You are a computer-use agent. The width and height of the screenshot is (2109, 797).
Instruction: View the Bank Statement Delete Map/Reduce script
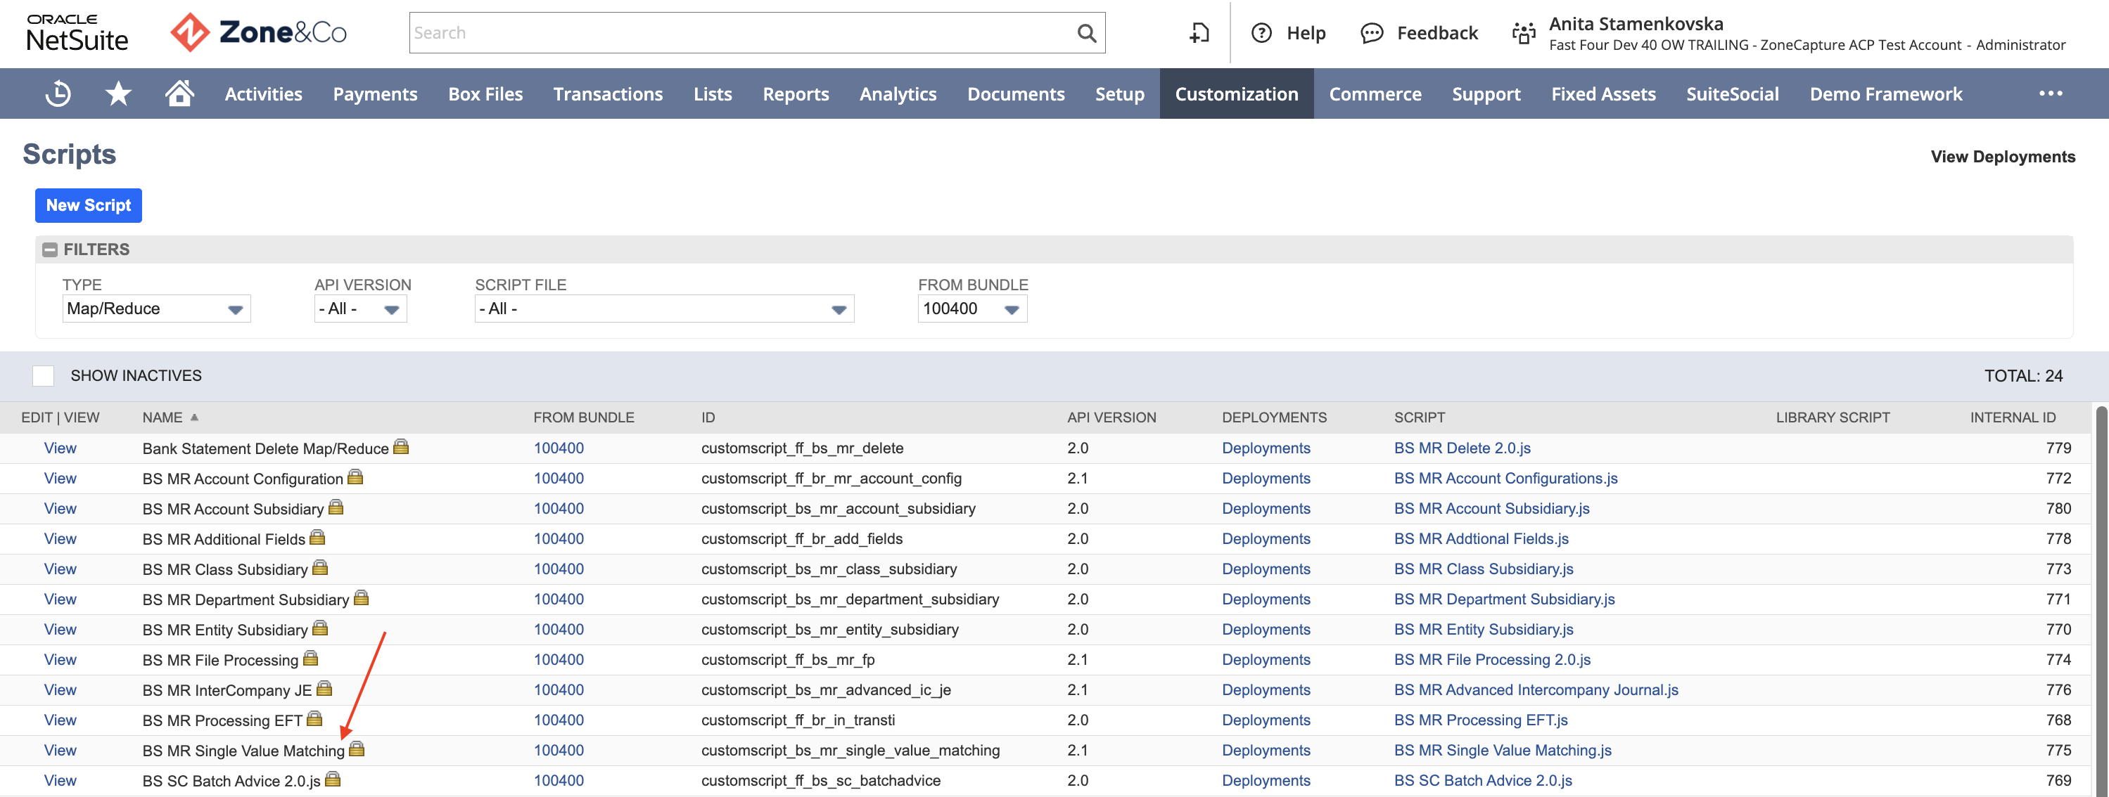[x=60, y=448]
